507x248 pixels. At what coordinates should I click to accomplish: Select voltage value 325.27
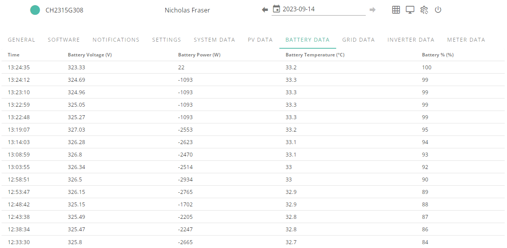click(76, 117)
